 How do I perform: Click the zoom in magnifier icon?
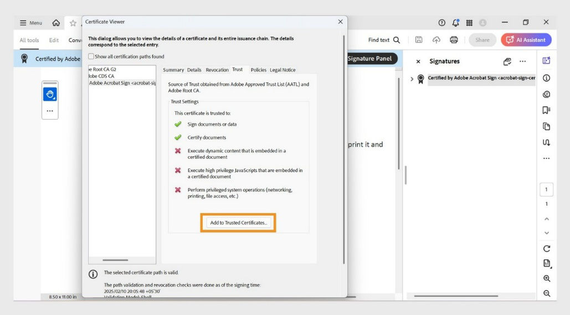(547, 278)
